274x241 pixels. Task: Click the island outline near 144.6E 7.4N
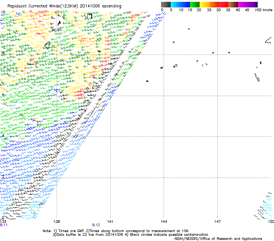coord(175,66)
